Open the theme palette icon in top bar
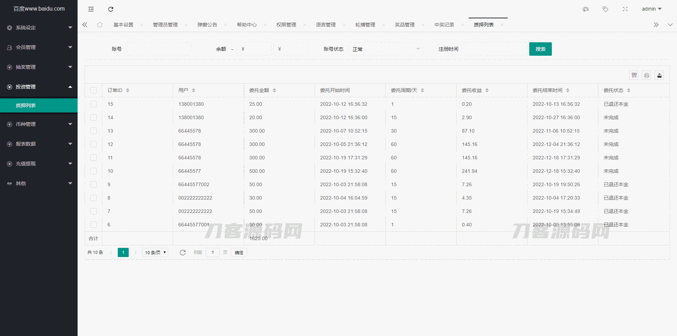 [x=586, y=9]
